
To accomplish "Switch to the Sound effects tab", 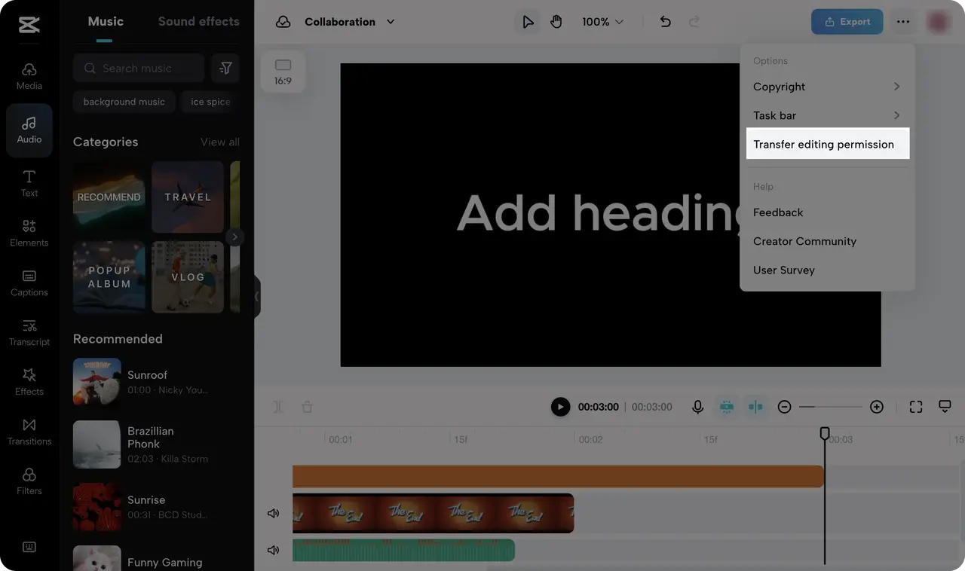I will tap(198, 21).
